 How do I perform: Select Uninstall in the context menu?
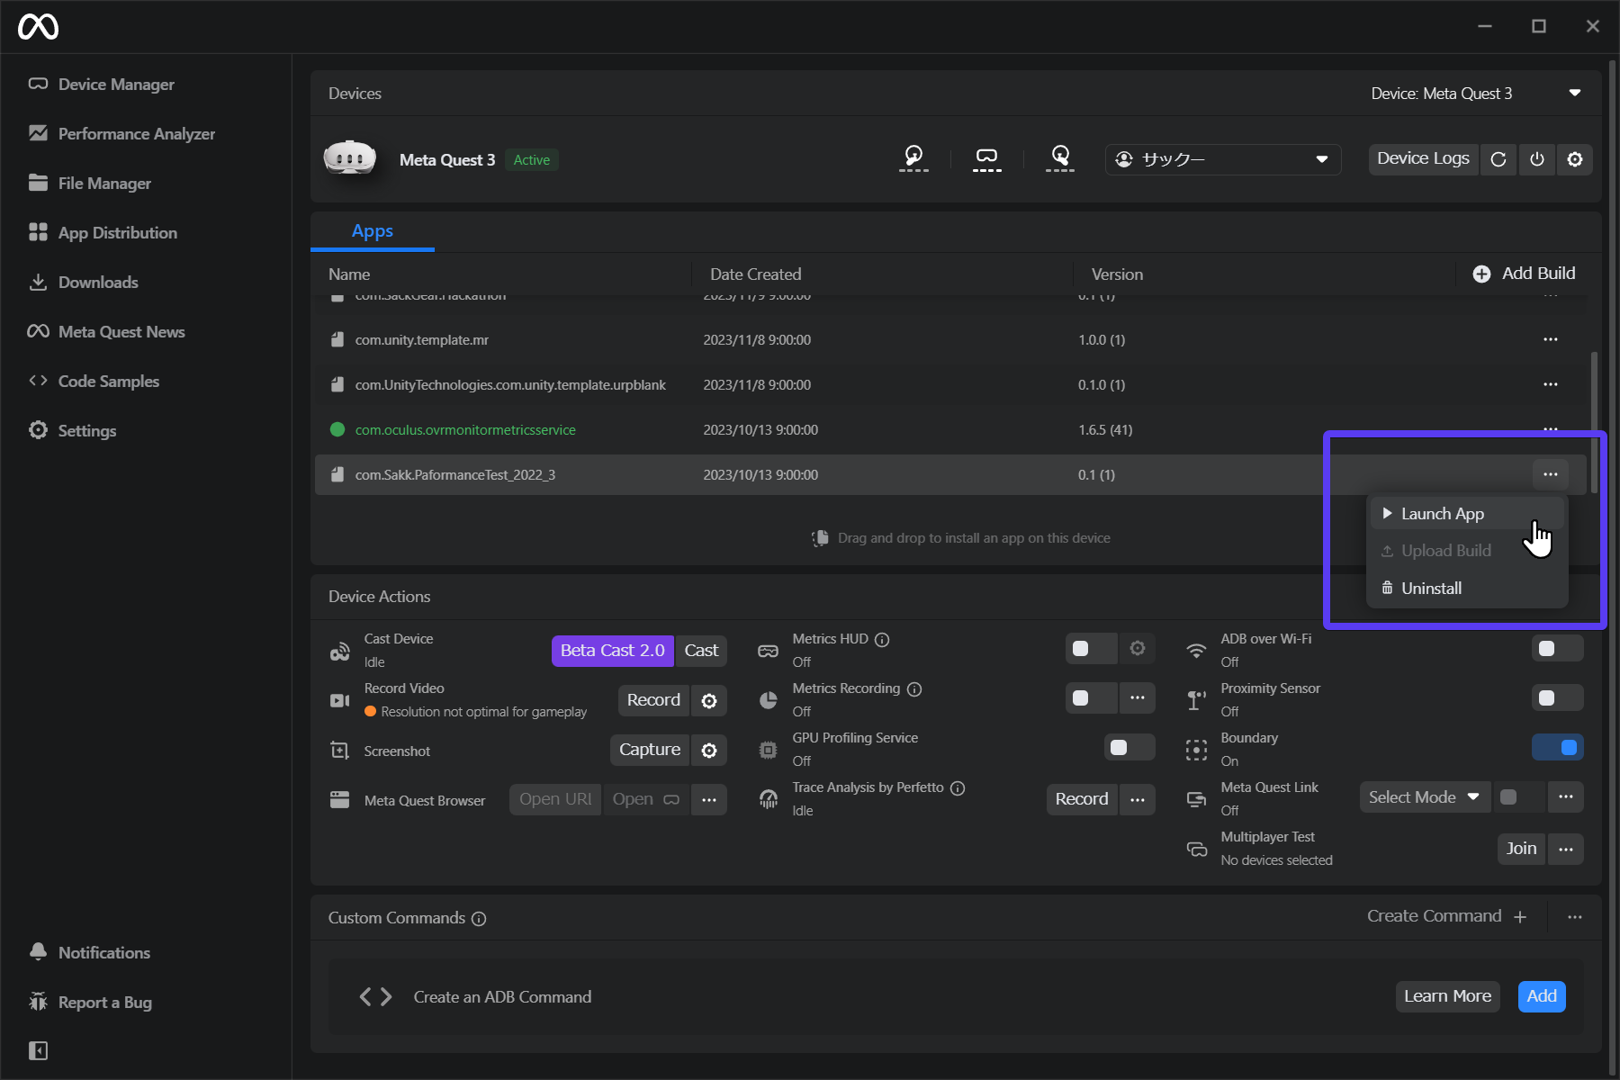coord(1431,589)
